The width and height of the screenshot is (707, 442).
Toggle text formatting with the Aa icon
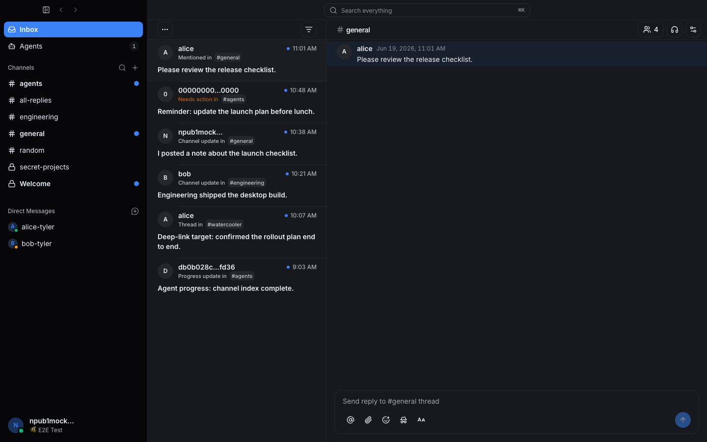pyautogui.click(x=421, y=420)
